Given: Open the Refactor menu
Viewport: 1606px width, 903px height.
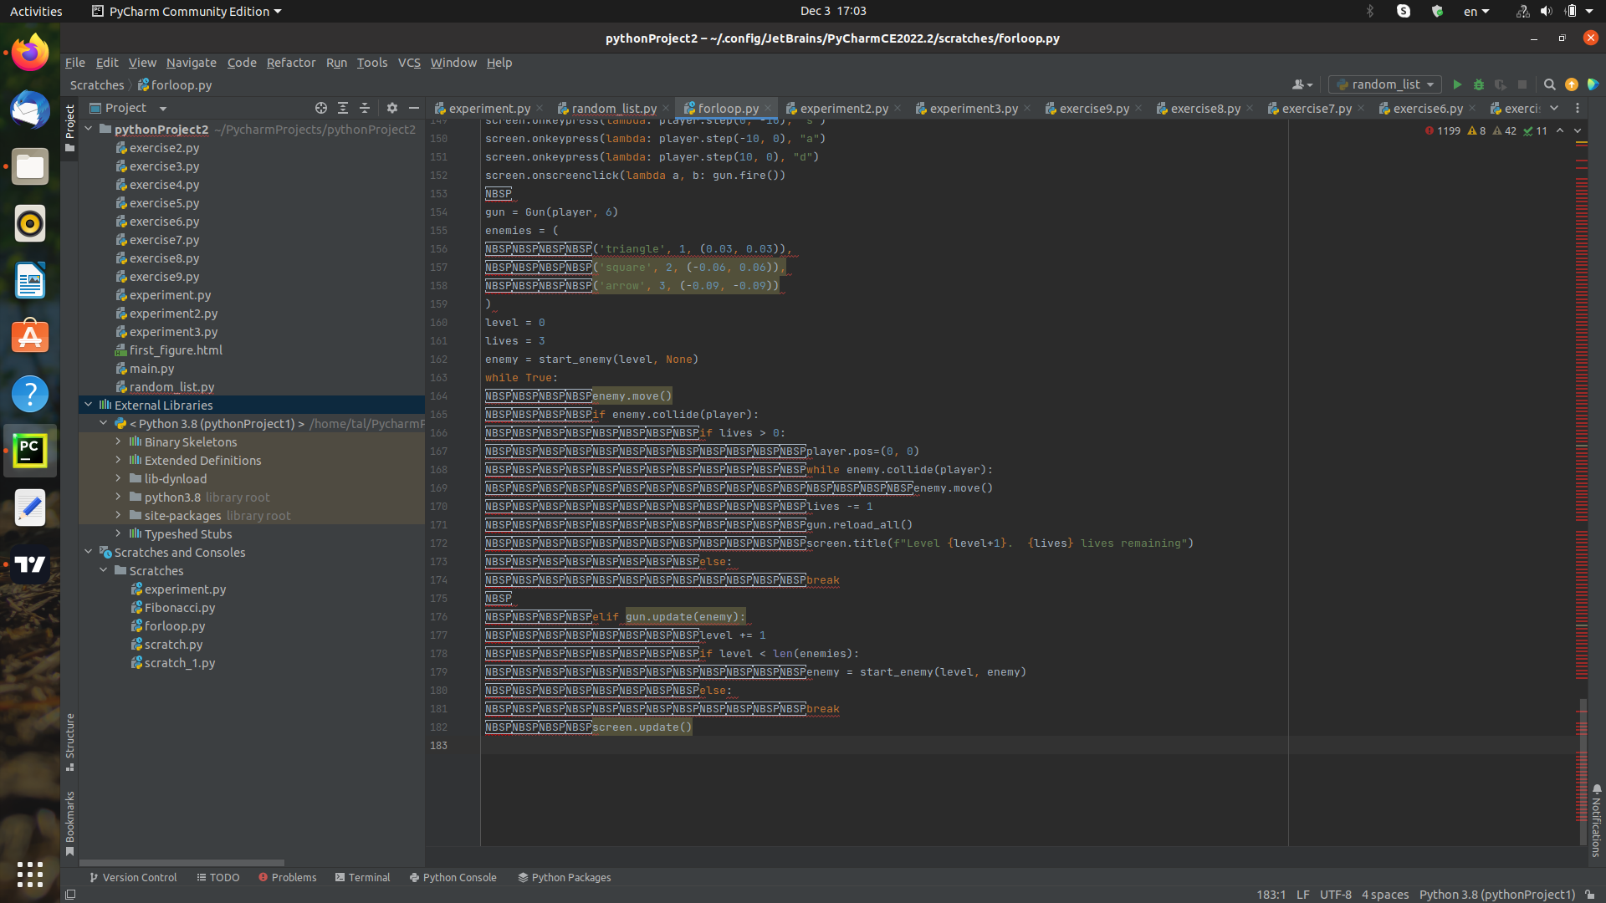Looking at the screenshot, I should (290, 63).
